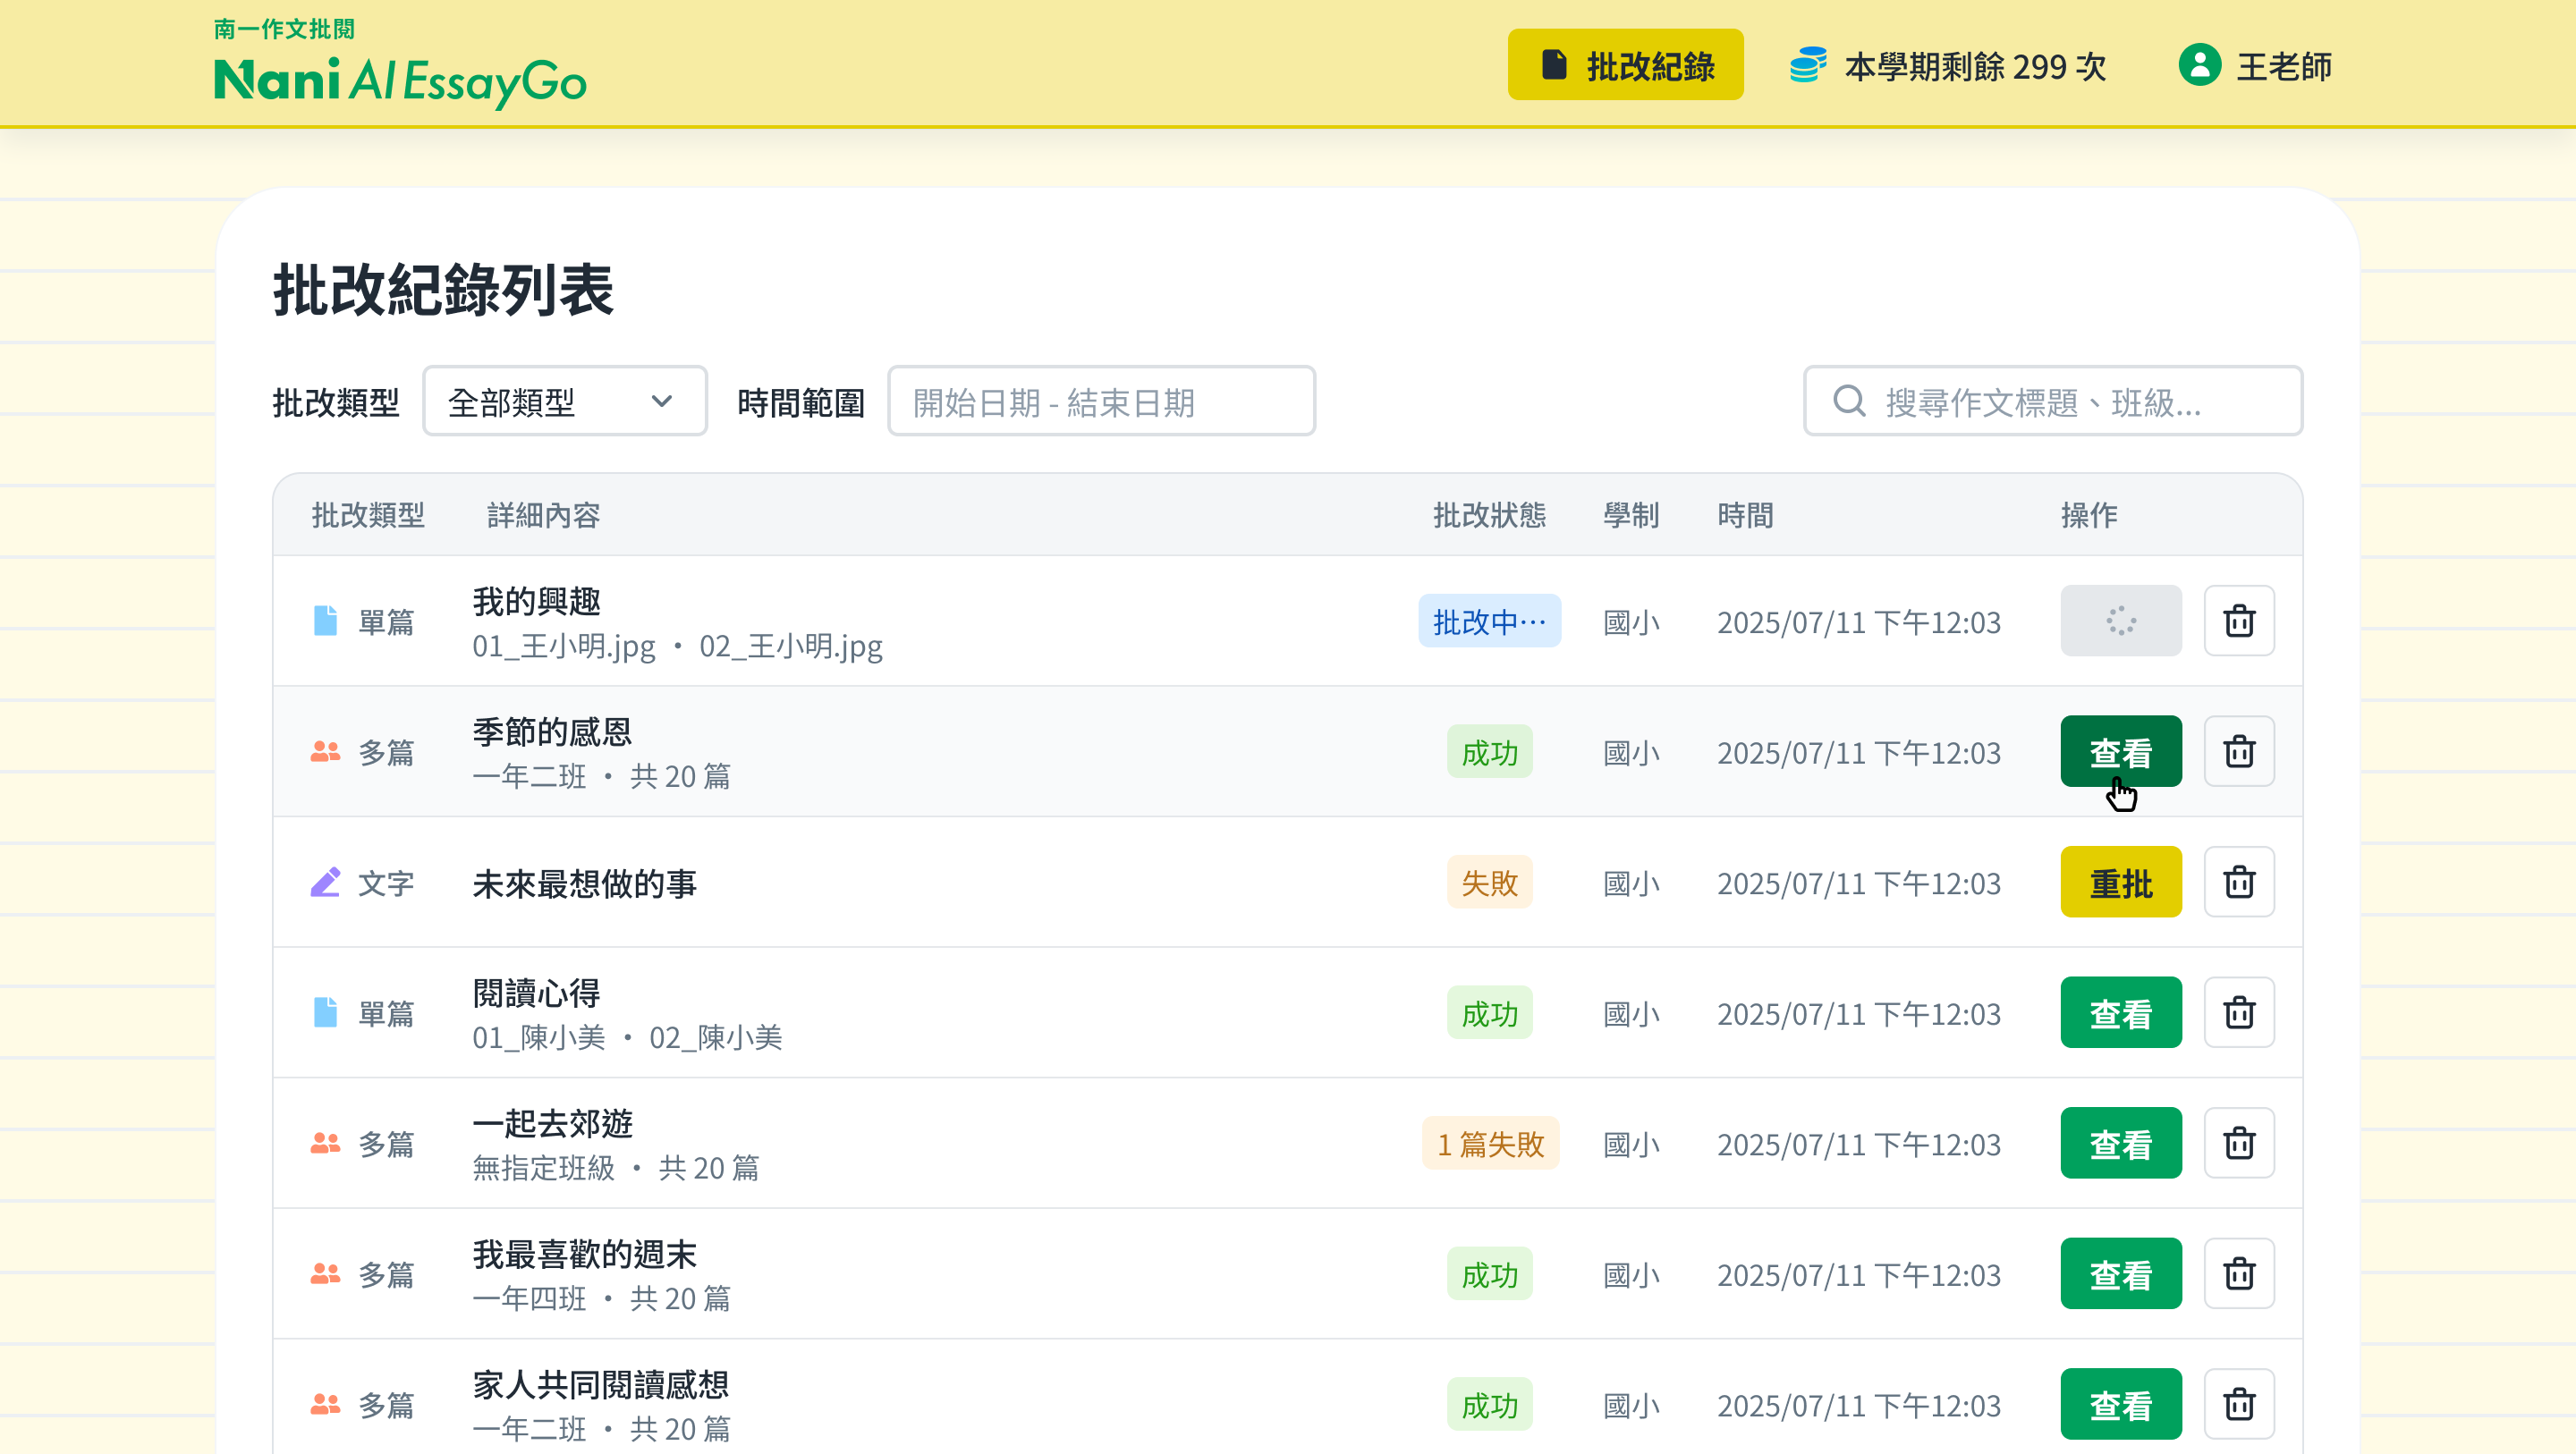Delete the 我的興趣 record via trash icon
The image size is (2576, 1454).
[x=2239, y=621]
